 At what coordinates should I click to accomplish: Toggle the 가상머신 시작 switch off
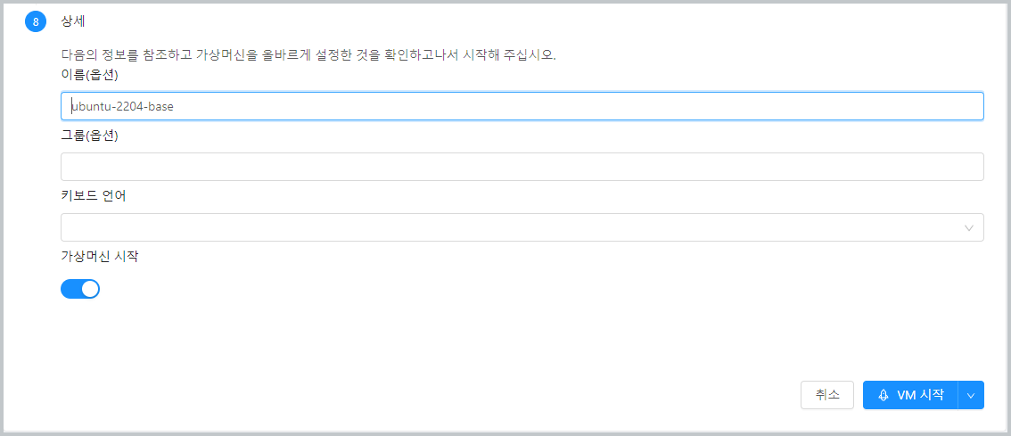tap(80, 289)
